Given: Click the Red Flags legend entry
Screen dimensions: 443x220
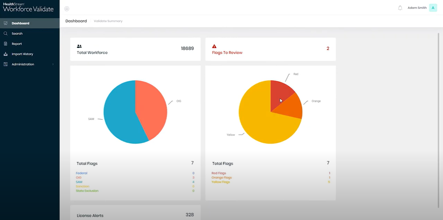Looking at the screenshot, I should [219, 173].
